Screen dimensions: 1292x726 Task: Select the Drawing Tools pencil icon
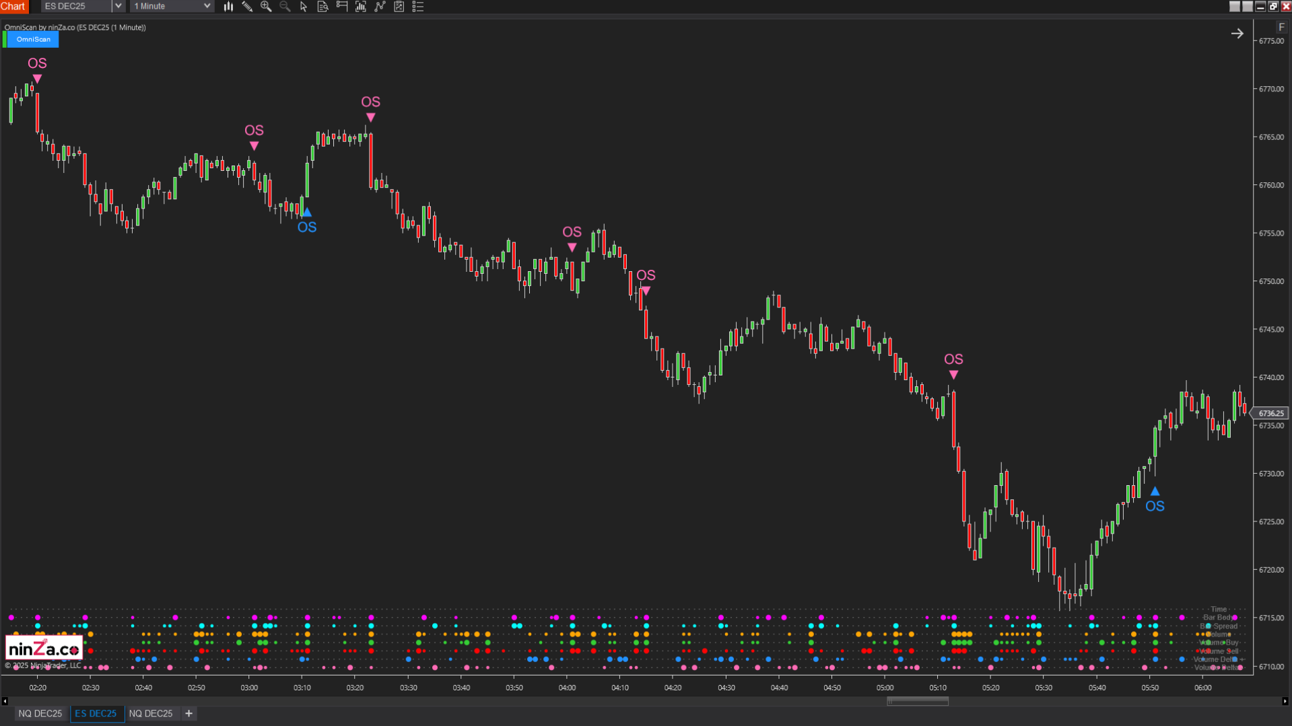point(246,6)
